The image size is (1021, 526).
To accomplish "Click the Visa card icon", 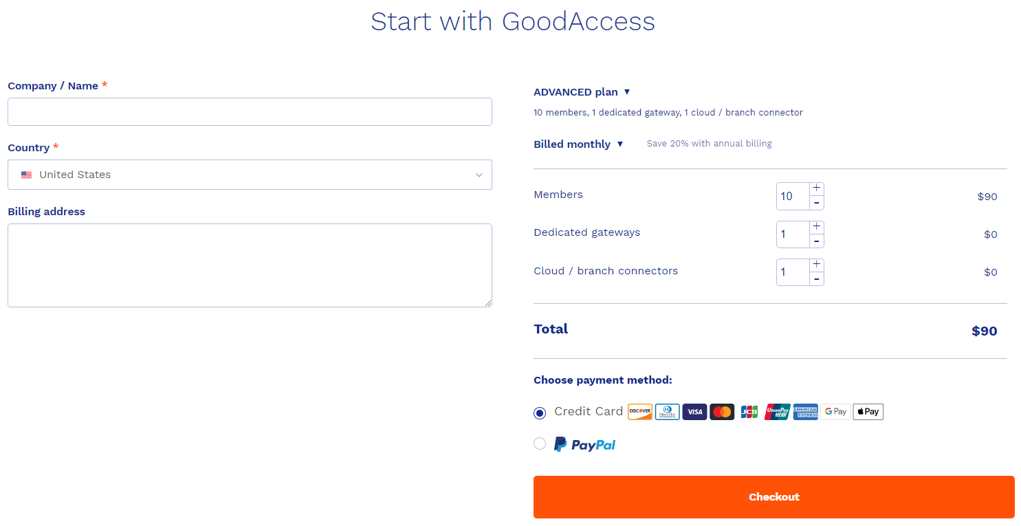I will click(694, 412).
